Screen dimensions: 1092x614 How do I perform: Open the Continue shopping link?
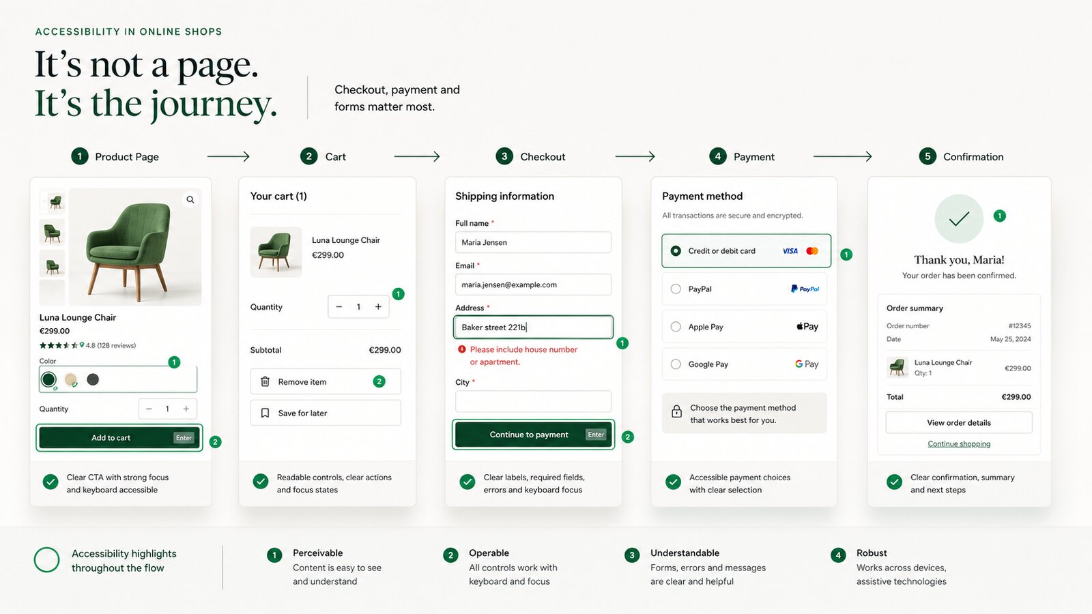point(959,444)
